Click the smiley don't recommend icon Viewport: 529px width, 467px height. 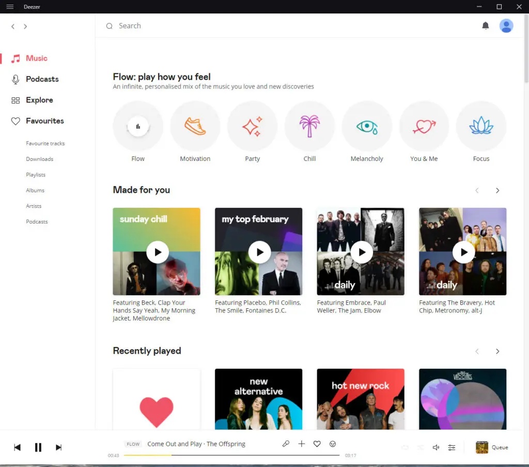333,444
